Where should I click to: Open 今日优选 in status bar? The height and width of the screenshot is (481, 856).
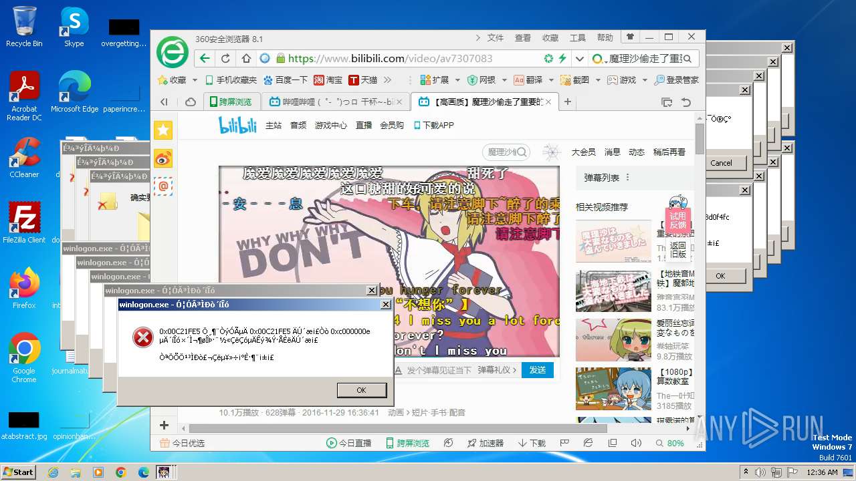point(181,443)
